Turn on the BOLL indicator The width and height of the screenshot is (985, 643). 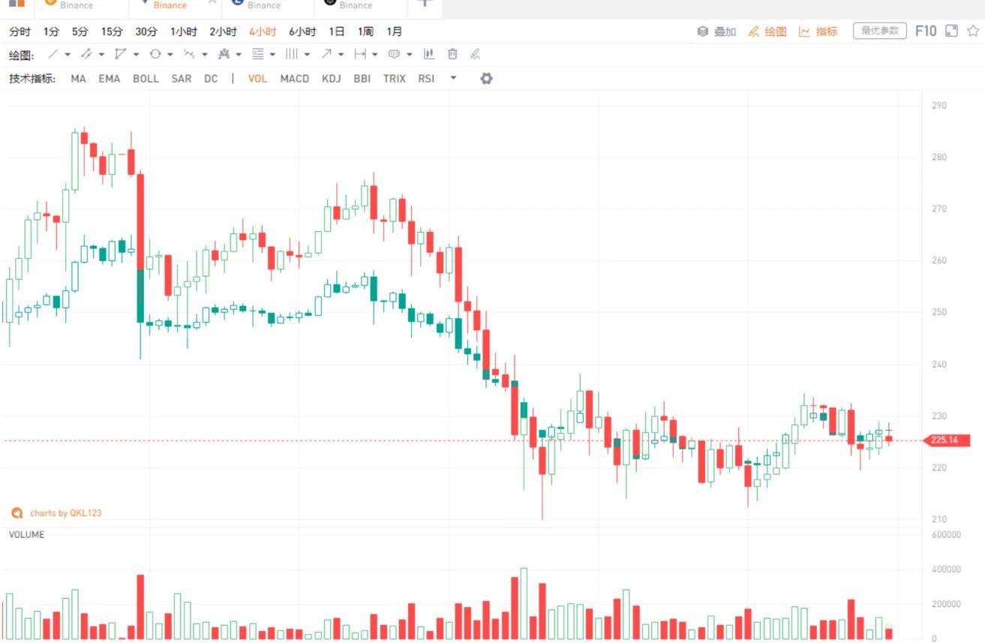pos(146,78)
